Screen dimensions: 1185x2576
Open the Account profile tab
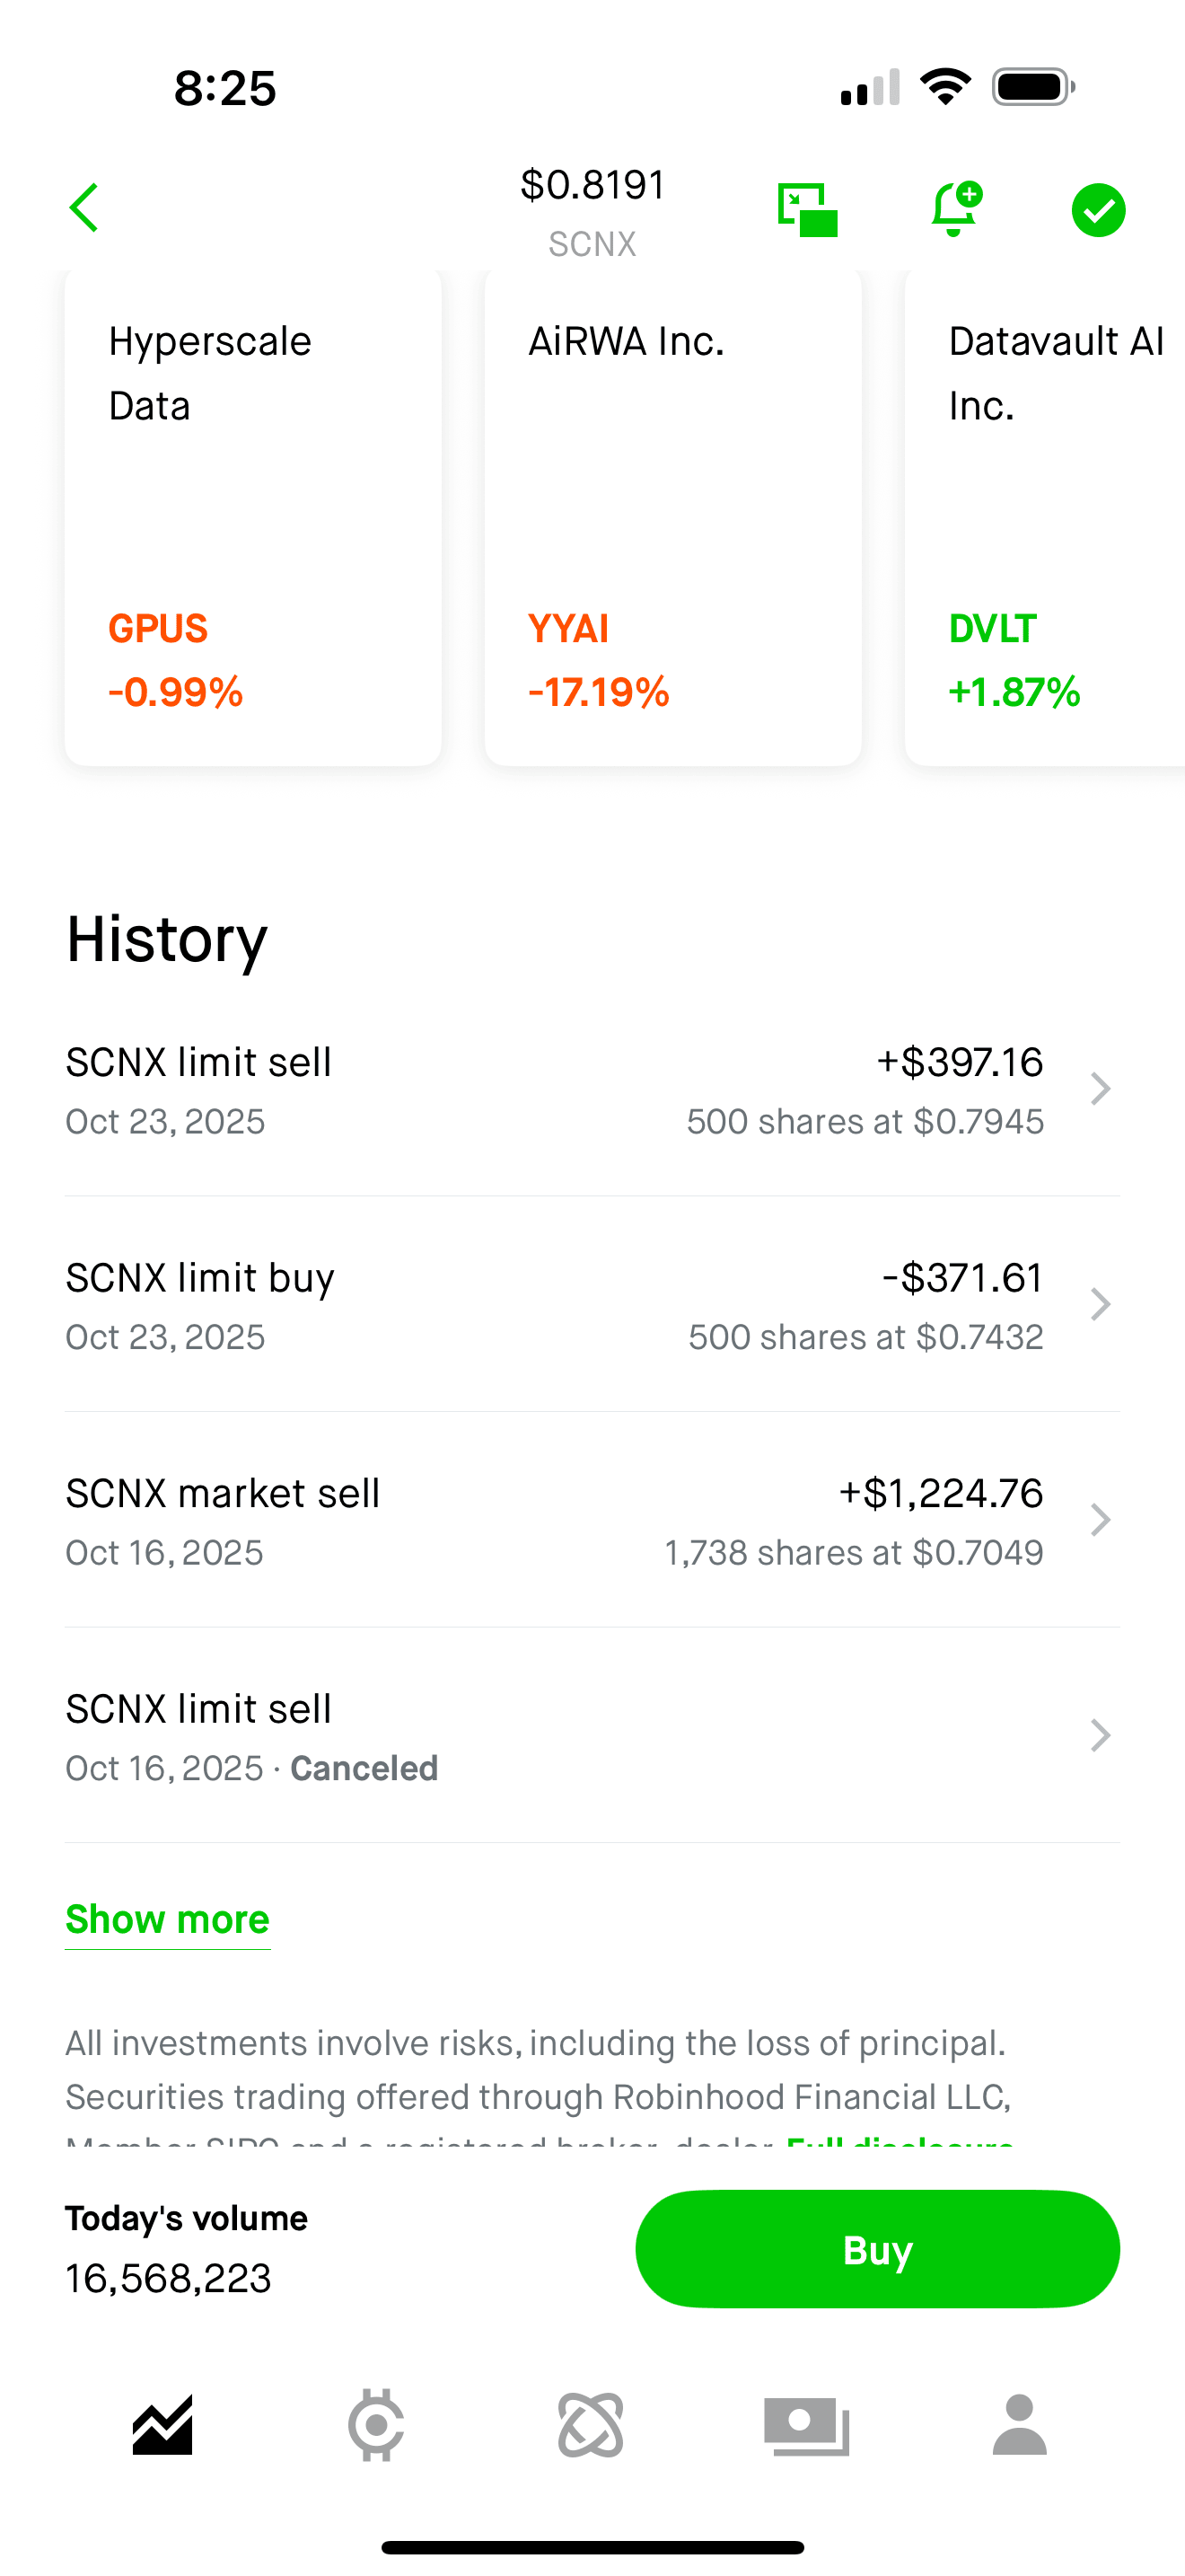coord(1019,2425)
